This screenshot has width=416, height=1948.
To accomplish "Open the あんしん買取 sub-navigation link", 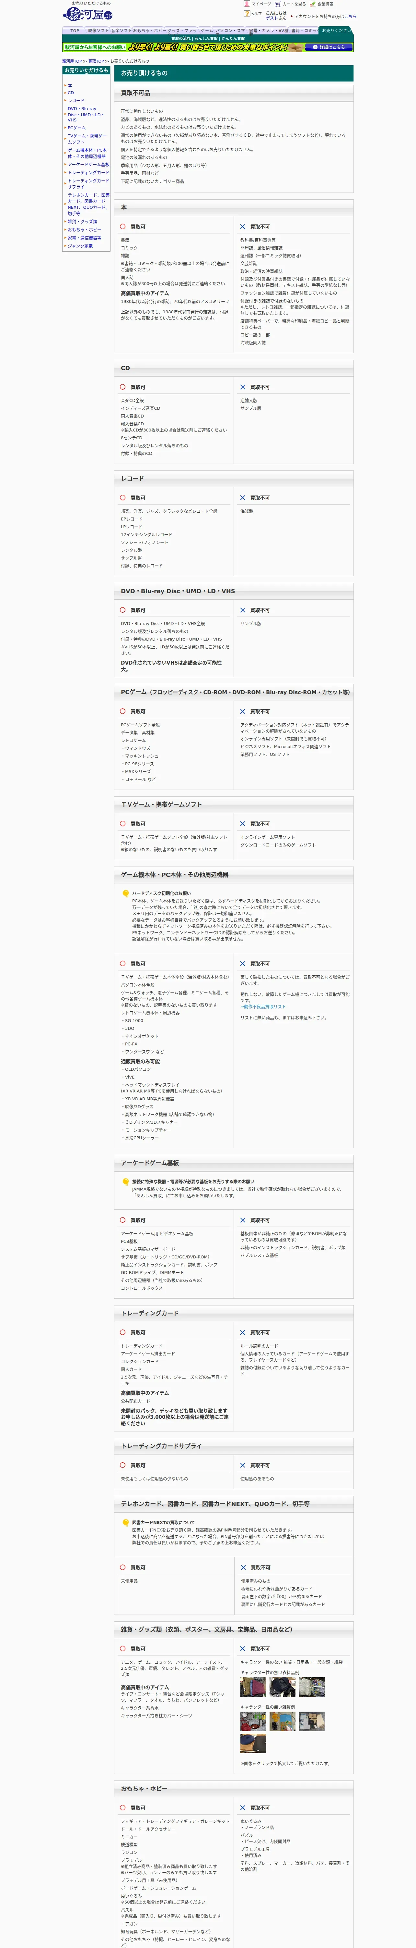I will 206,39.
